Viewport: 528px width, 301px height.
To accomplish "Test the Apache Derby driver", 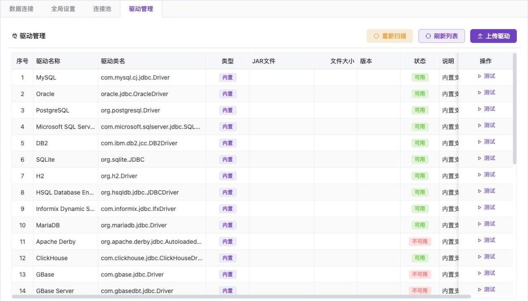I will coord(486,240).
